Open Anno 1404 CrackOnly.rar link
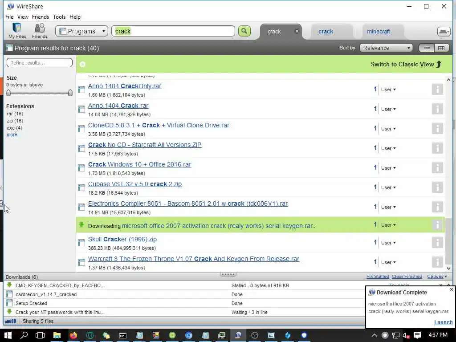Image resolution: width=456 pixels, height=342 pixels. [125, 86]
